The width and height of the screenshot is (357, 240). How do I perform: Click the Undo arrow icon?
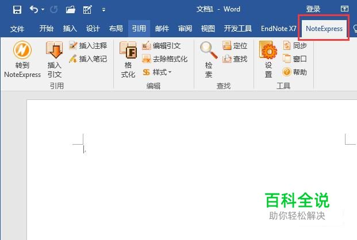[x=34, y=10]
